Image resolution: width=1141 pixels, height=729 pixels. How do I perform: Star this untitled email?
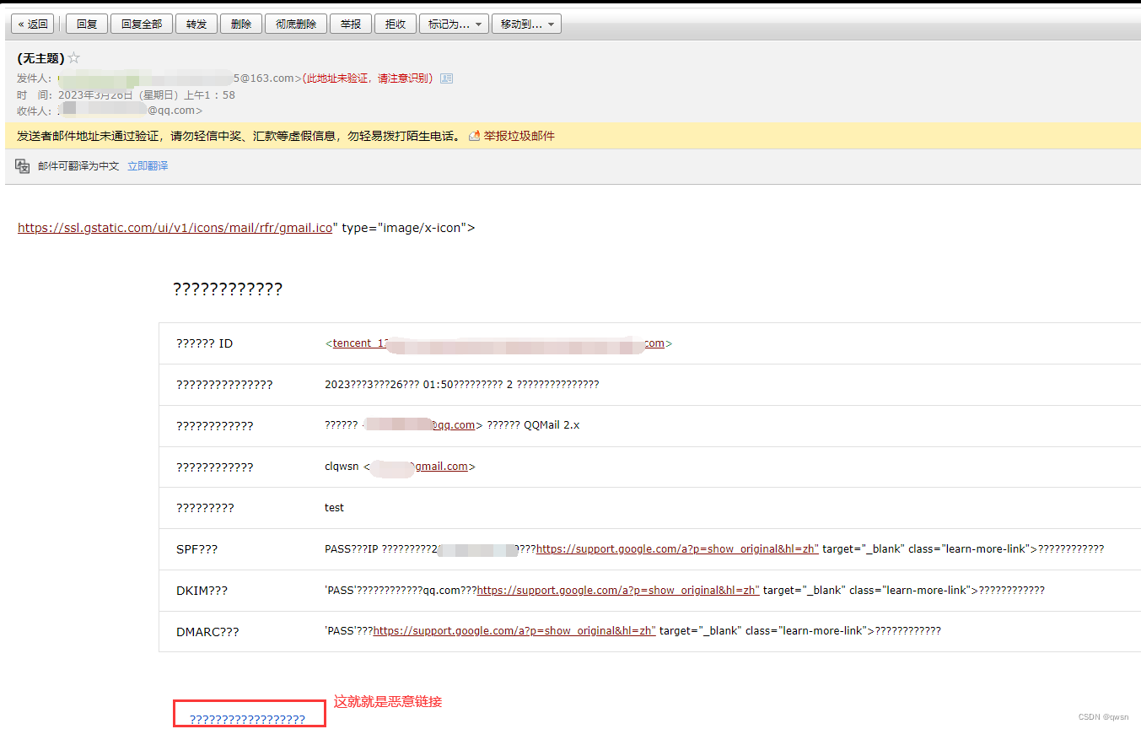coord(73,58)
